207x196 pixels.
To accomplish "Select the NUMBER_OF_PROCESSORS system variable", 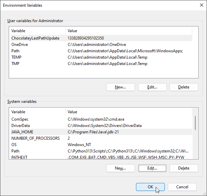I will point(35,138).
